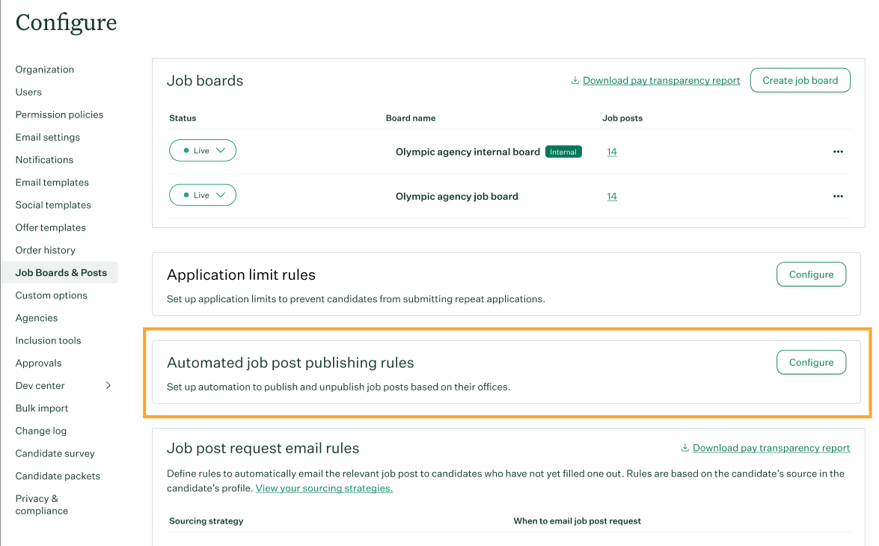Expand the Dev center chevron
879x546 pixels.
(108, 386)
